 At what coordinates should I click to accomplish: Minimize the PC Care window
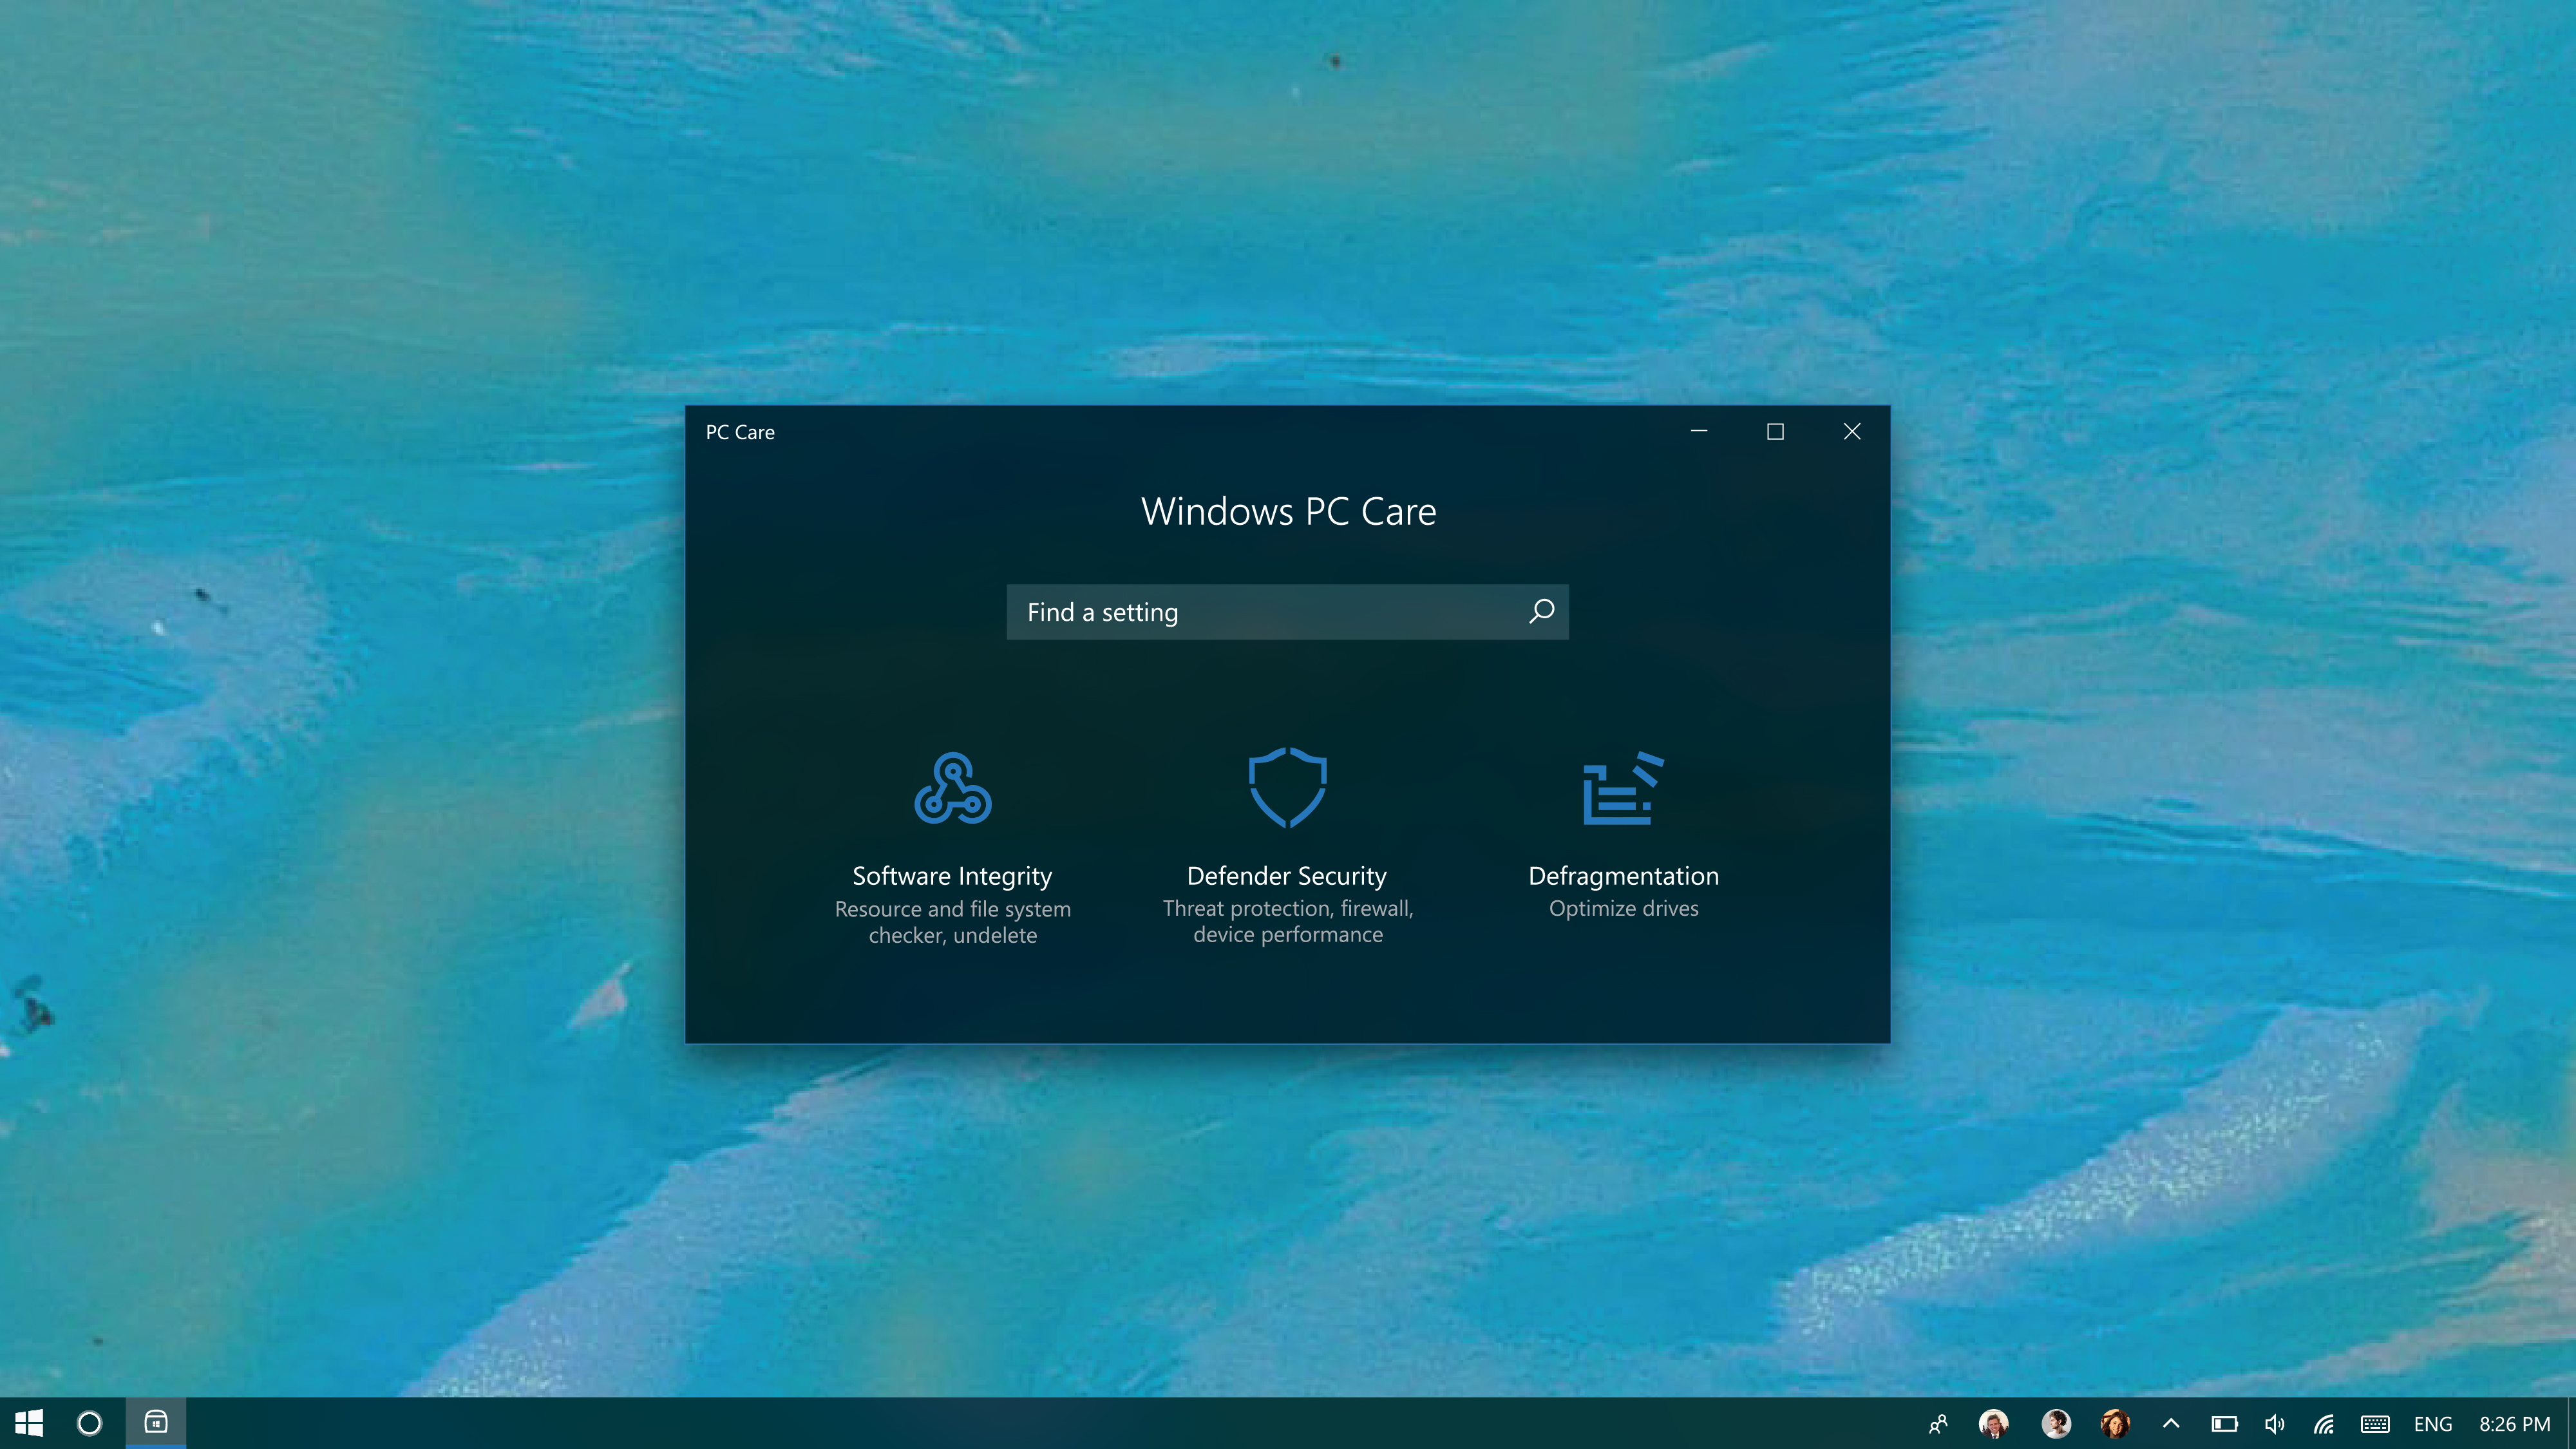1699,431
